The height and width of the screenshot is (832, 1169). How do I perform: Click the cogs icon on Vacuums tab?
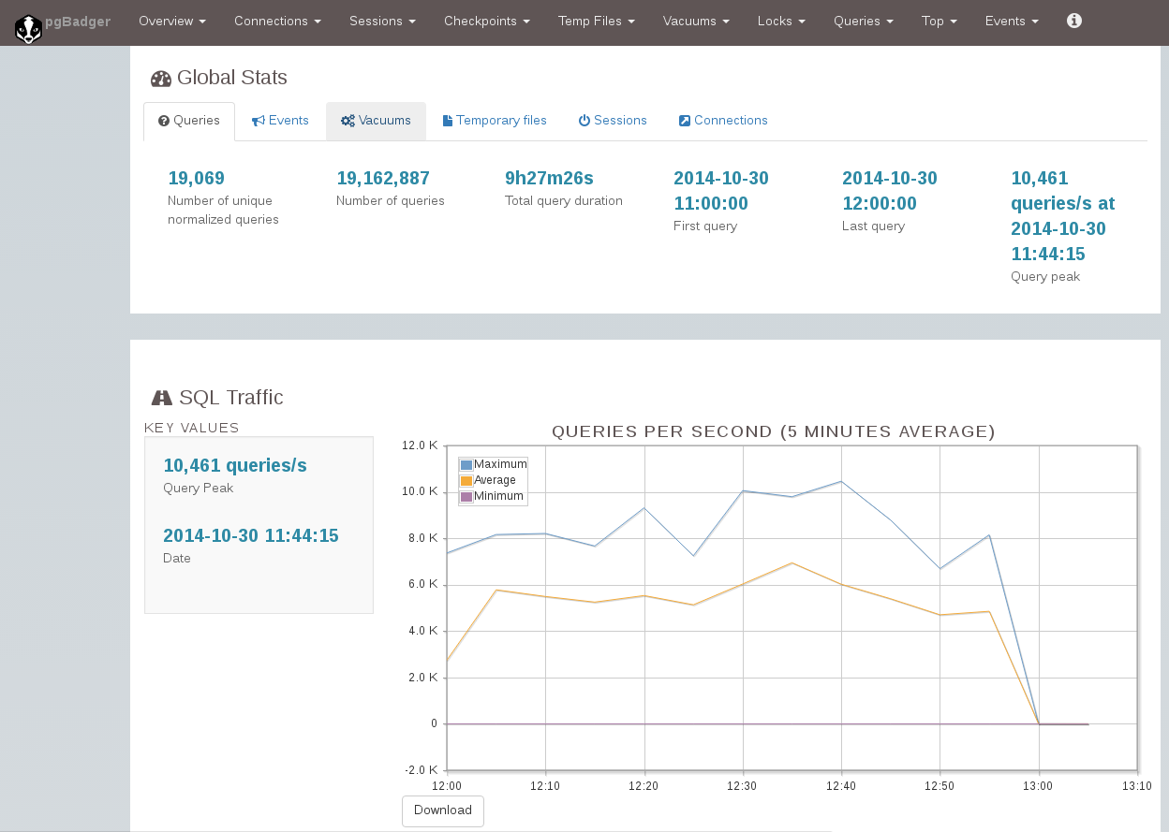[348, 121]
